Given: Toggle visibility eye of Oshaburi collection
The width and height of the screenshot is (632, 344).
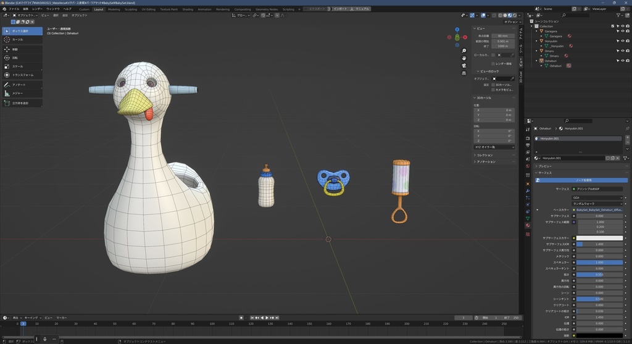Looking at the screenshot, I should point(623,61).
